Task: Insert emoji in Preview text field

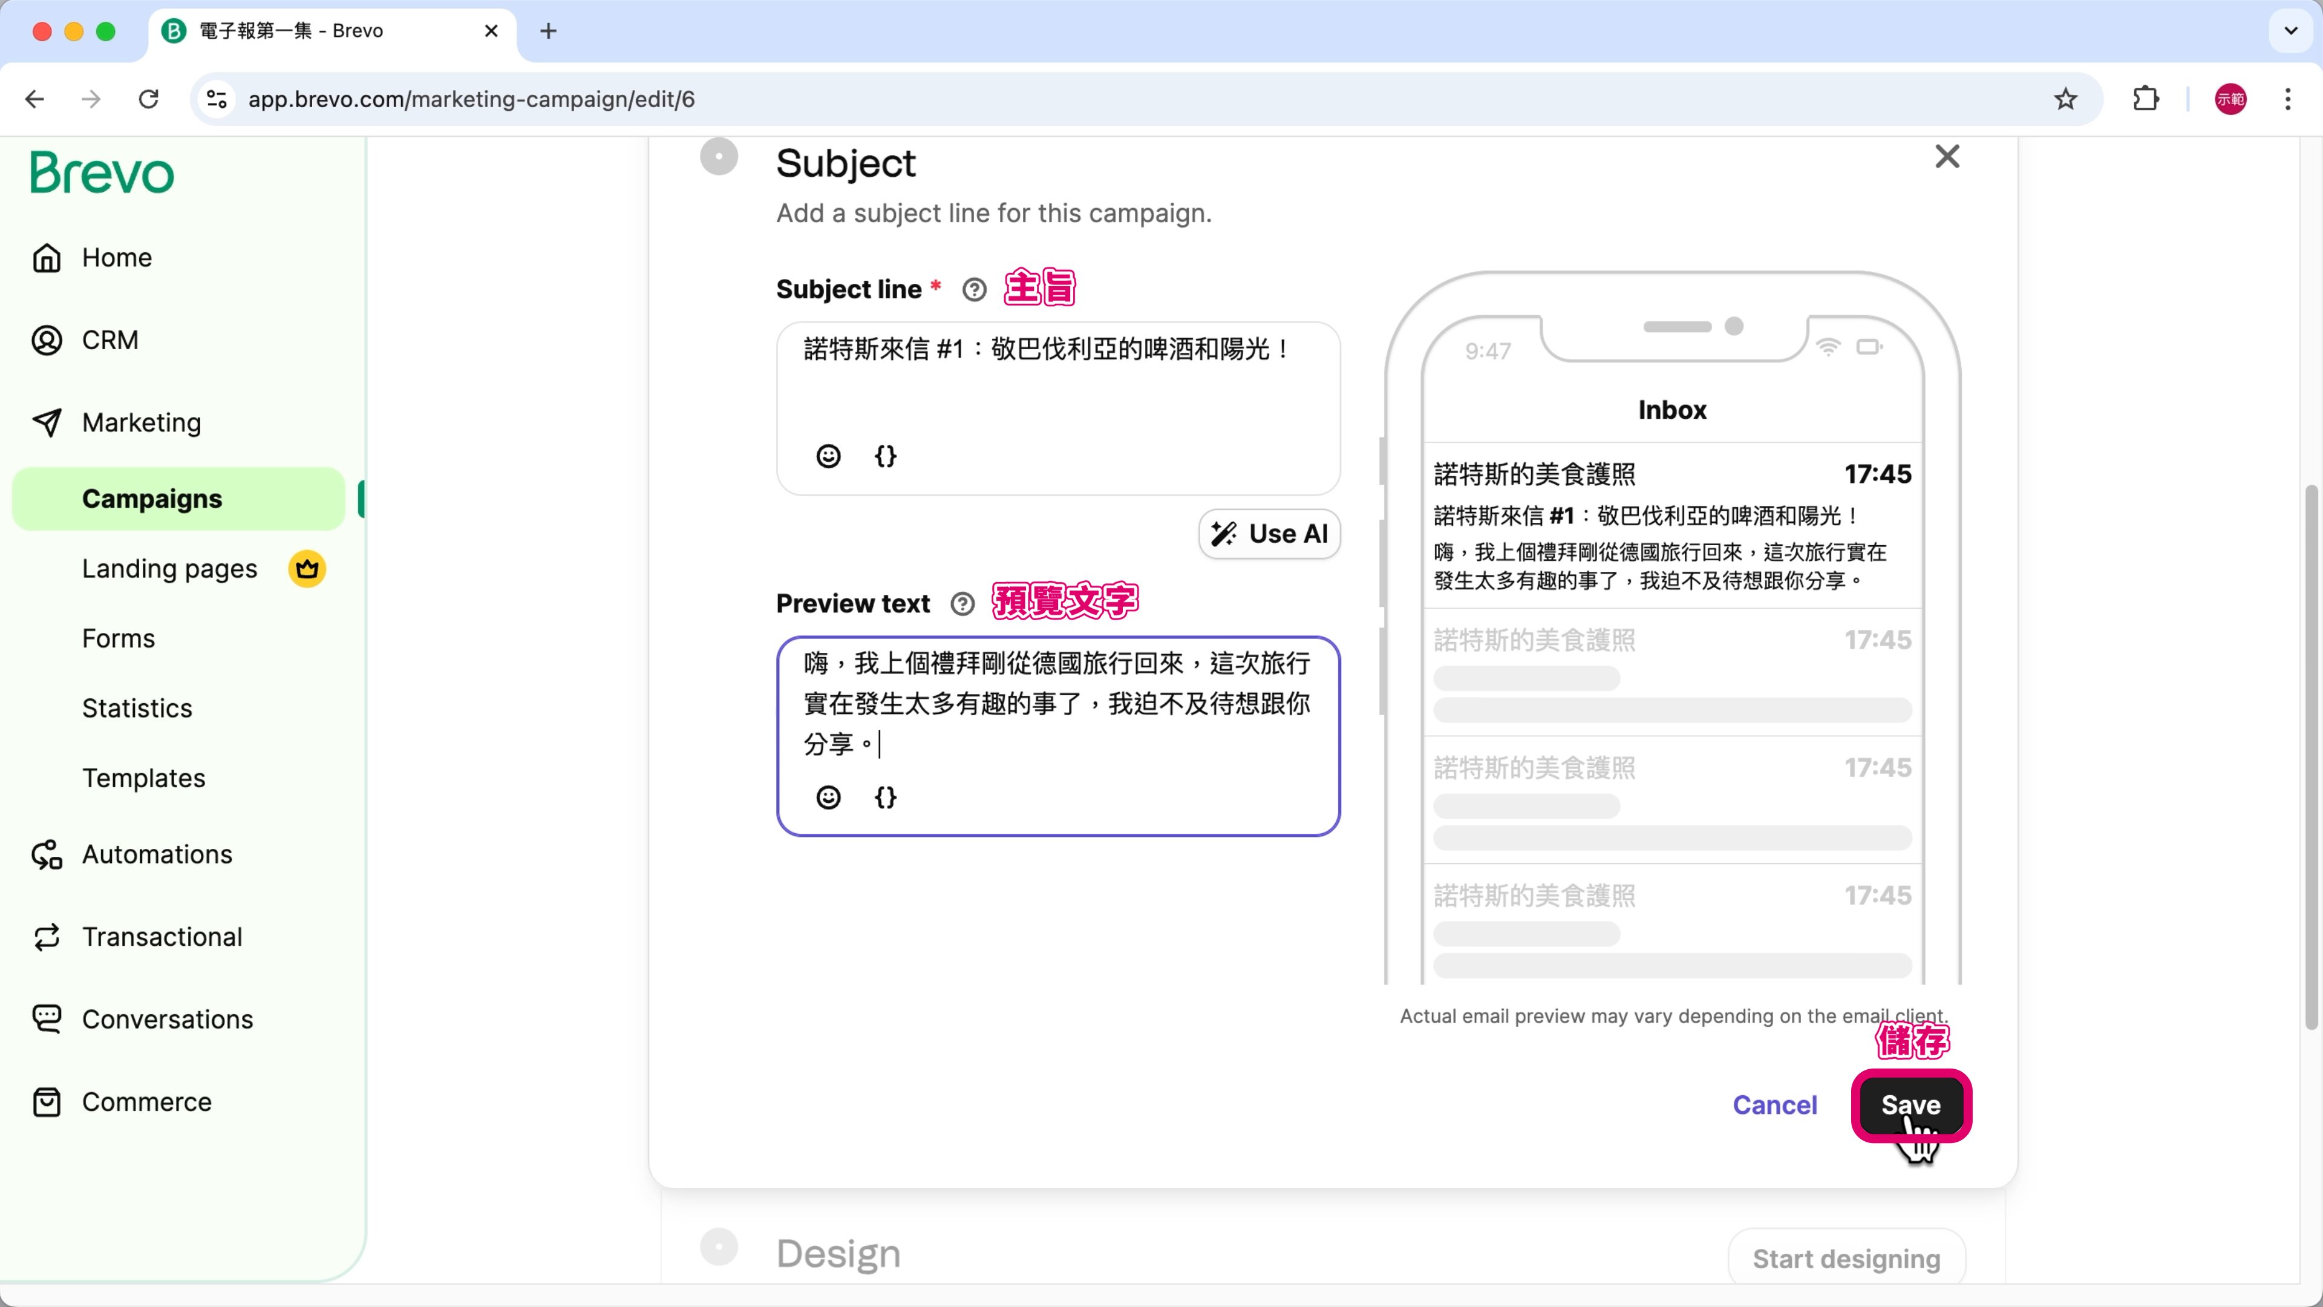Action: (x=828, y=798)
